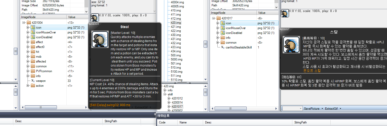Open the combo box left of SavePicture
This screenshot has width=387, height=126.
300,109
